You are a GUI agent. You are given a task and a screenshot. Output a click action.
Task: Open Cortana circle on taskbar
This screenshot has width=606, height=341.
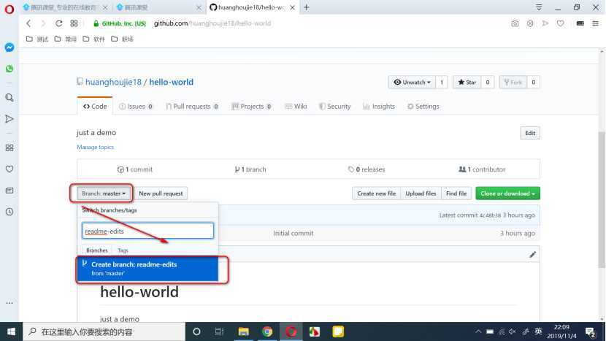pyautogui.click(x=196, y=332)
